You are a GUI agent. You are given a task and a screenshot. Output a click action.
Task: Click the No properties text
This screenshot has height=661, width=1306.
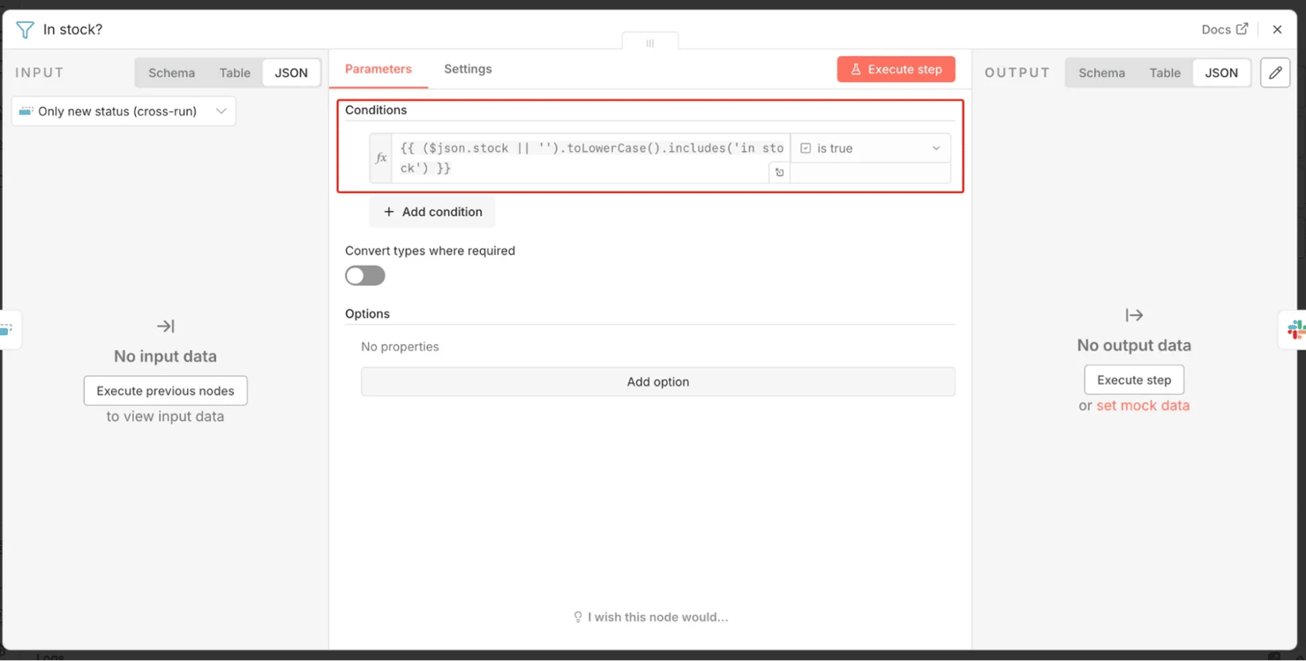(400, 346)
